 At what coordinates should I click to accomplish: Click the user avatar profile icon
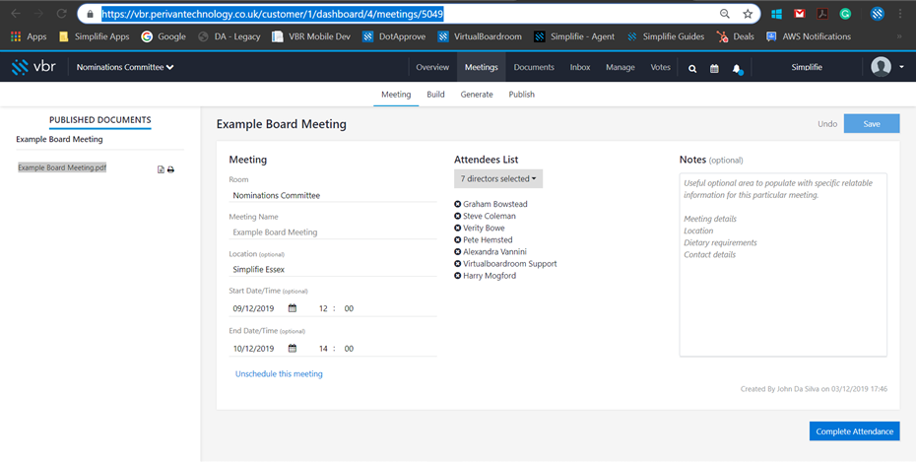click(x=881, y=67)
